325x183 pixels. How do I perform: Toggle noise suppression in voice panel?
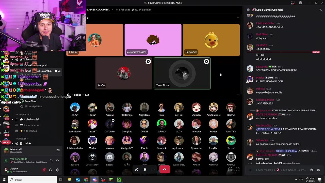pyautogui.click(x=51, y=160)
